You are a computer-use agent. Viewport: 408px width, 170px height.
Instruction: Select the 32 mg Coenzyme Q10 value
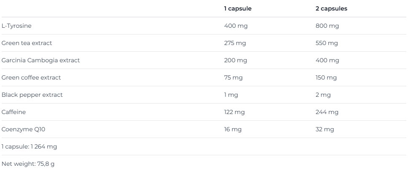325,129
